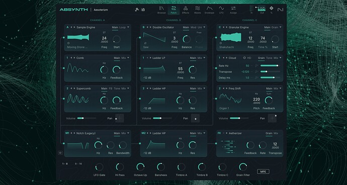Open the LFO view
The image size is (347, 185).
click(x=221, y=10)
